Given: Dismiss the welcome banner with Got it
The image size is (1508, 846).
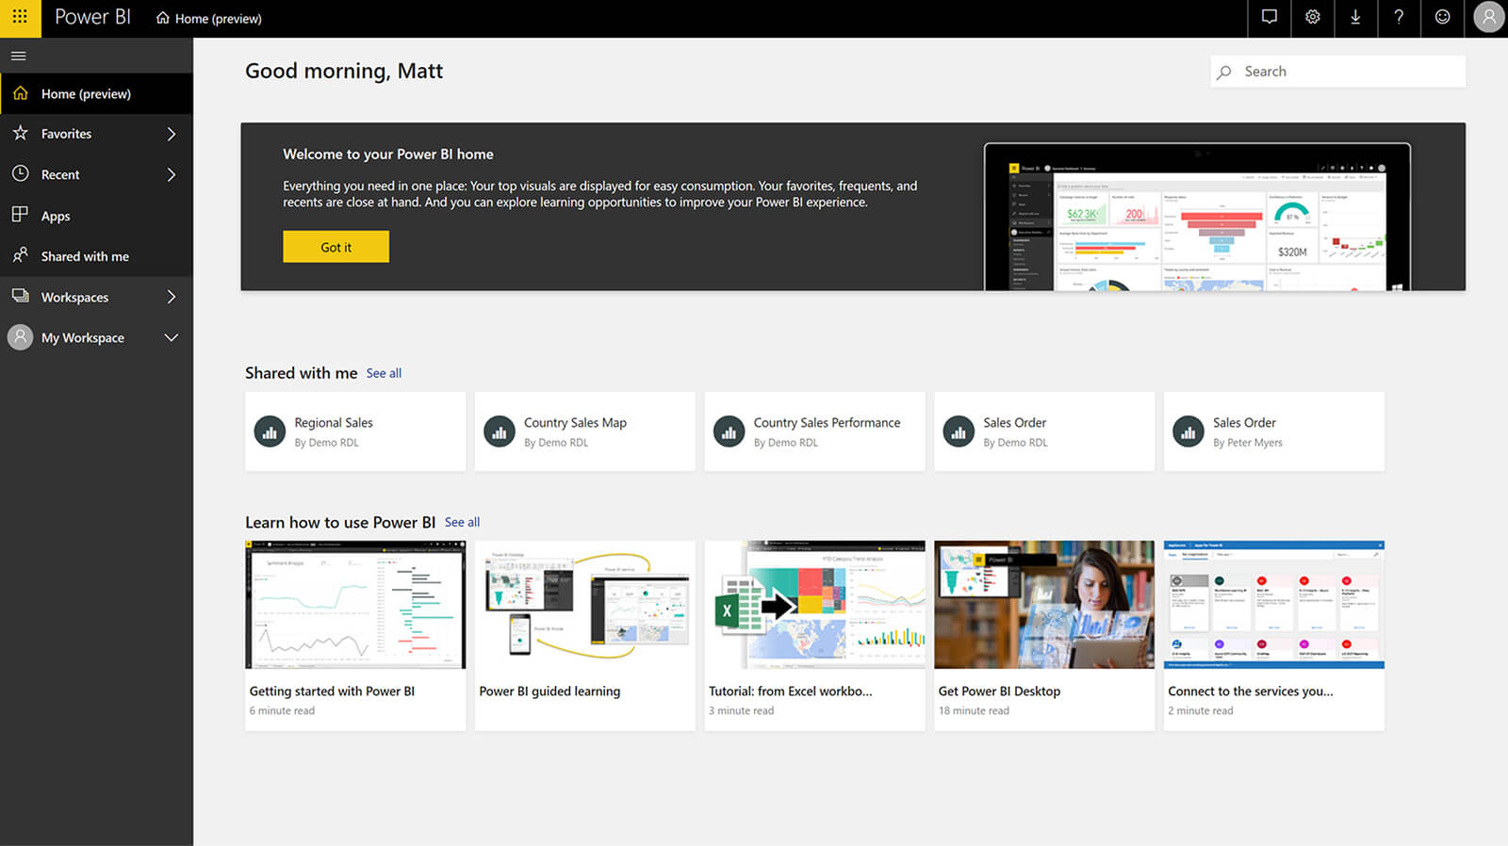Looking at the screenshot, I should pyautogui.click(x=336, y=247).
